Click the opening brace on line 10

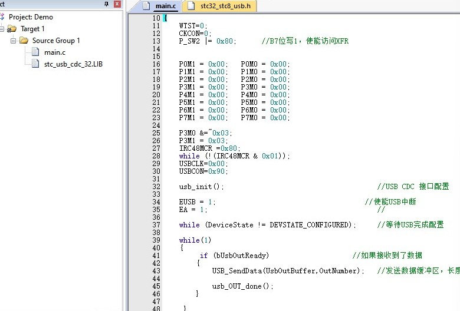[166, 18]
